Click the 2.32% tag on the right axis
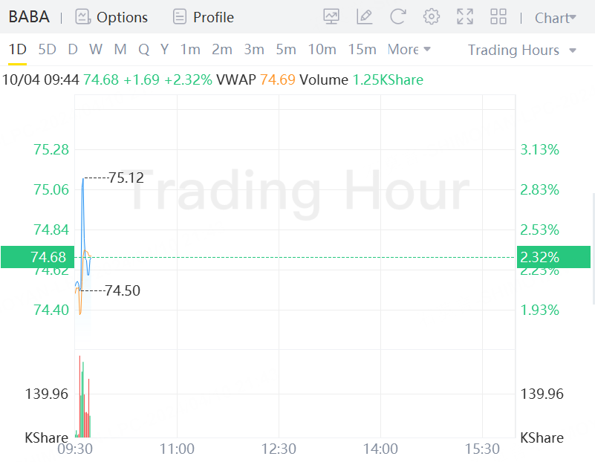This screenshot has width=595, height=462. pyautogui.click(x=553, y=257)
